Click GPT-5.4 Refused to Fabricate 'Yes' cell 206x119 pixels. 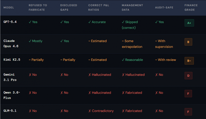click(33, 22)
